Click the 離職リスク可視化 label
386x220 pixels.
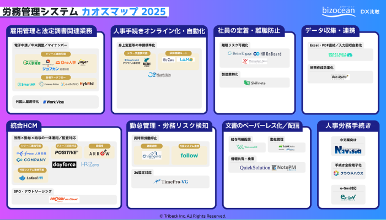coord(234,46)
